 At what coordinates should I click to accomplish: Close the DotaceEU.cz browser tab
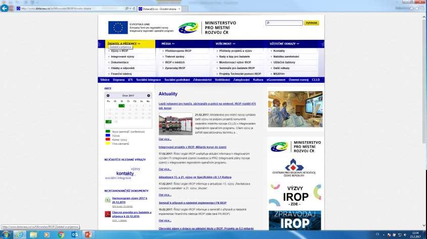click(179, 9)
